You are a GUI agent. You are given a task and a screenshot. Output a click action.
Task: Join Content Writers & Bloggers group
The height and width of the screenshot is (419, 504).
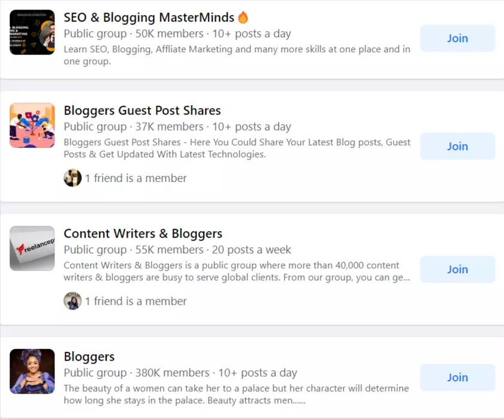(x=457, y=270)
